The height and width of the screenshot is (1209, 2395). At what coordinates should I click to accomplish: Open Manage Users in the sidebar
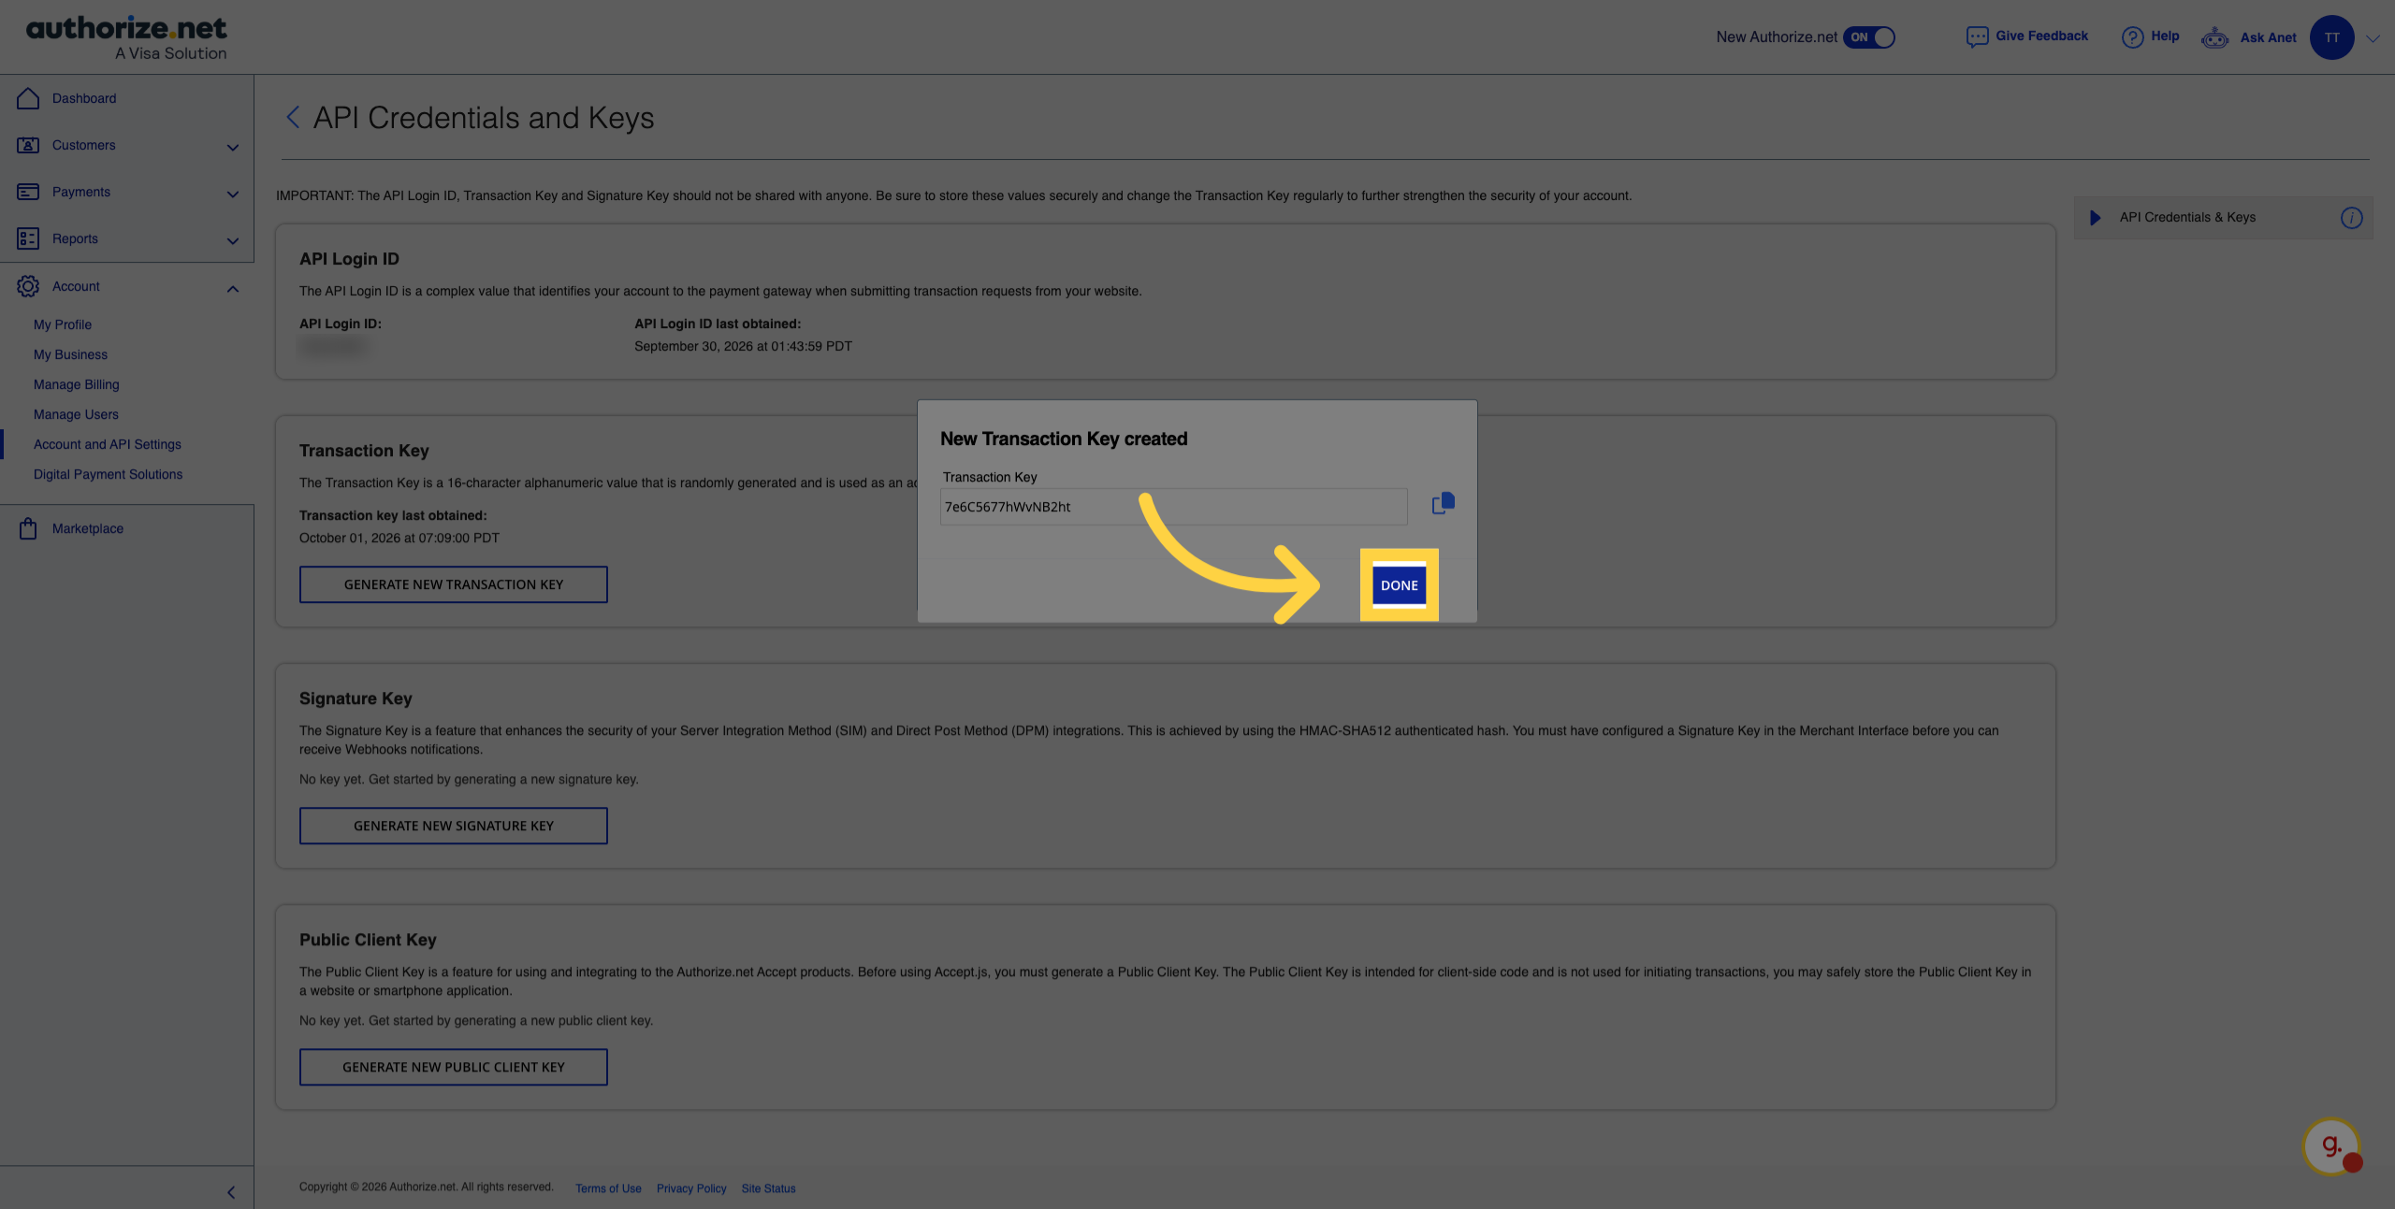coord(76,414)
